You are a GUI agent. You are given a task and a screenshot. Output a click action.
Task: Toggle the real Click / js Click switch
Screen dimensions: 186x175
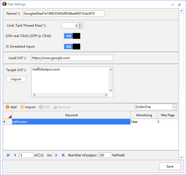click(x=72, y=36)
